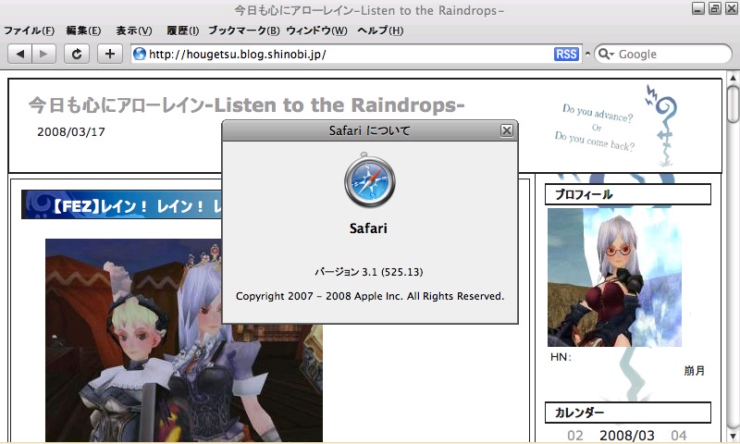Screen dimensions: 740x444
Task: Add bookmark with the plus button
Action: [x=110, y=54]
